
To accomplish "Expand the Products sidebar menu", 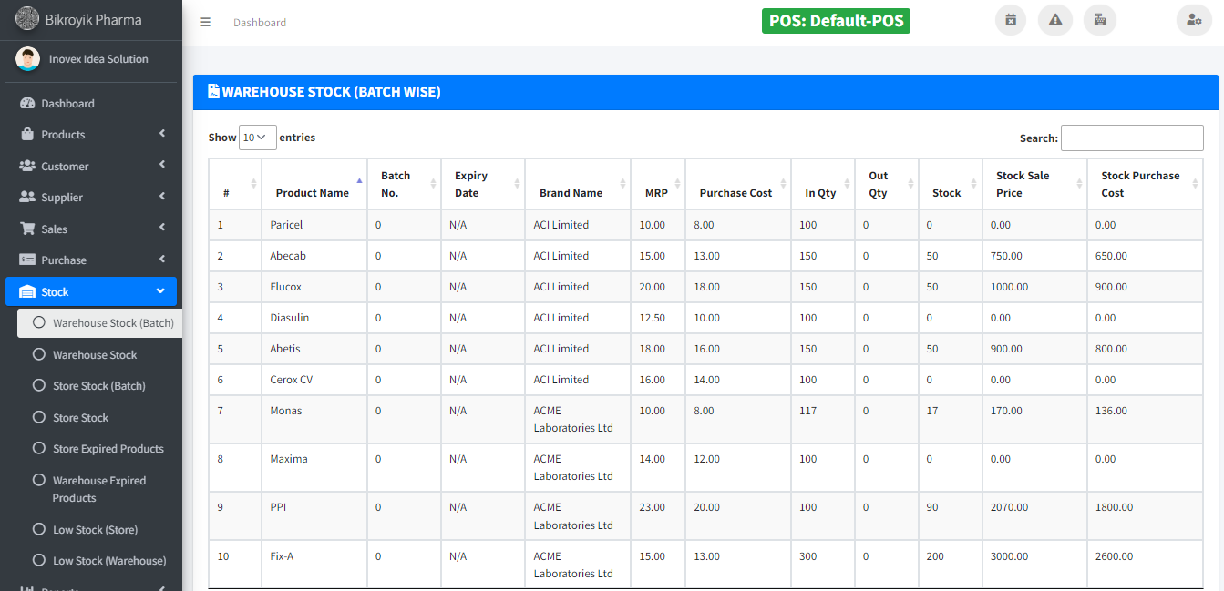I will click(x=91, y=135).
